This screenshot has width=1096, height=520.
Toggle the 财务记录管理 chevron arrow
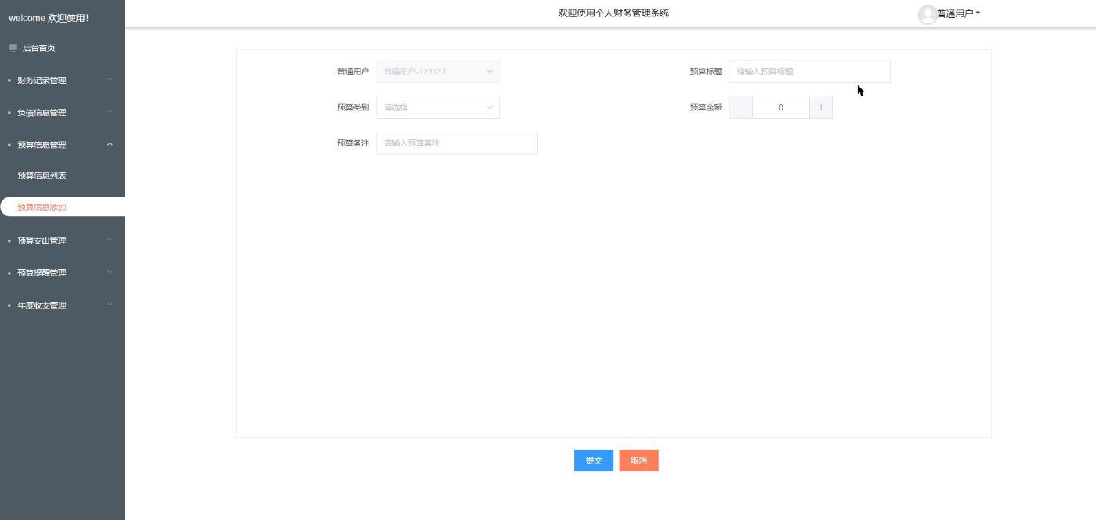coord(110,80)
